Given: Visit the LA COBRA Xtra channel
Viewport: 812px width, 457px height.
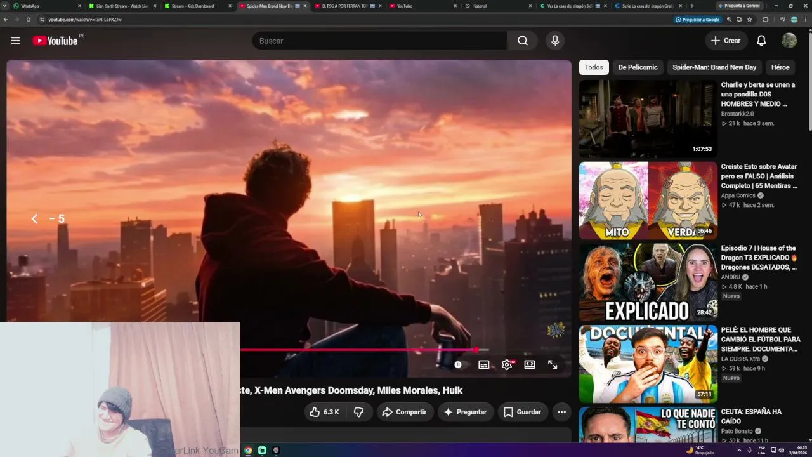Looking at the screenshot, I should 742,359.
